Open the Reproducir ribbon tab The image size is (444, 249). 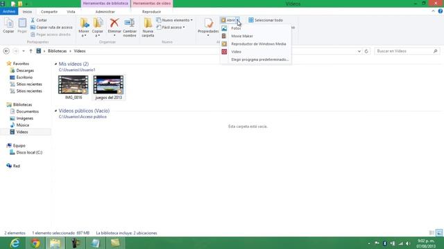pyautogui.click(x=151, y=12)
